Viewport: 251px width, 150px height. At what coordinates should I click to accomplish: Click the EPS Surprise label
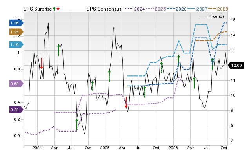[38, 9]
